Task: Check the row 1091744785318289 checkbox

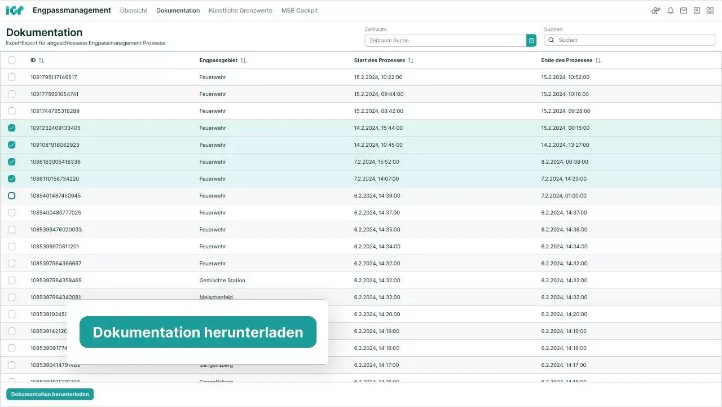Action: coord(12,111)
